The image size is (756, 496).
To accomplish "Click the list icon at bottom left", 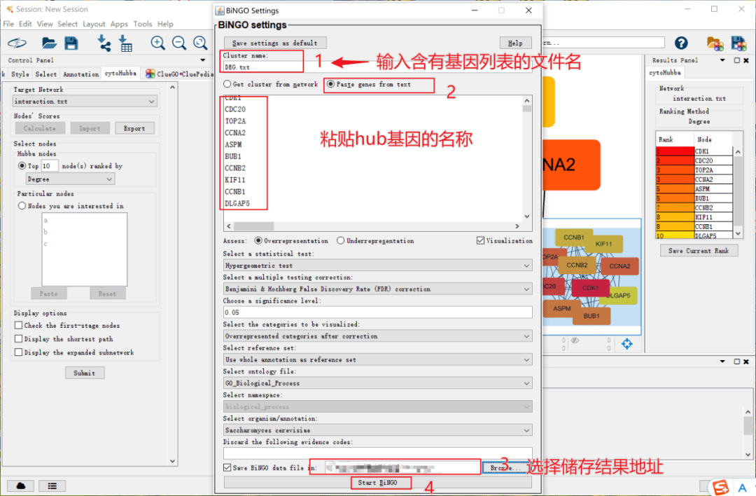I will click(52, 485).
